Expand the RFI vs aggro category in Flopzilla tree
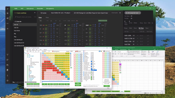The image size is (175, 98). [x=28, y=56]
